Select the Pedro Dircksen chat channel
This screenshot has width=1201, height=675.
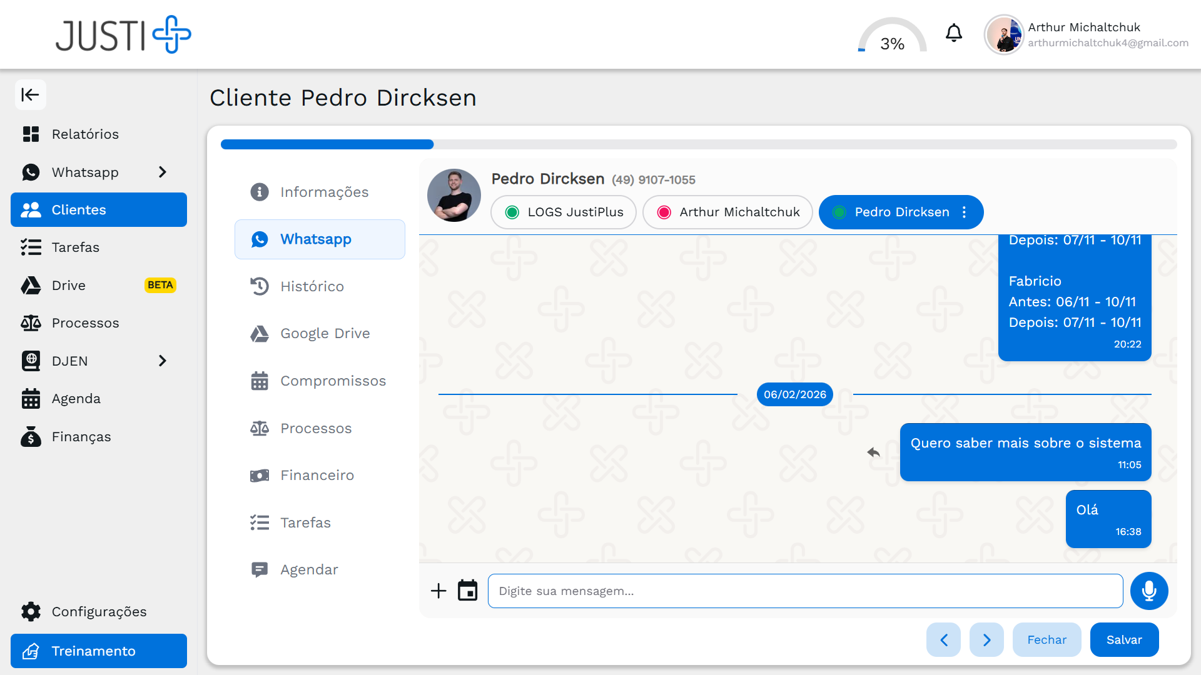click(891, 212)
